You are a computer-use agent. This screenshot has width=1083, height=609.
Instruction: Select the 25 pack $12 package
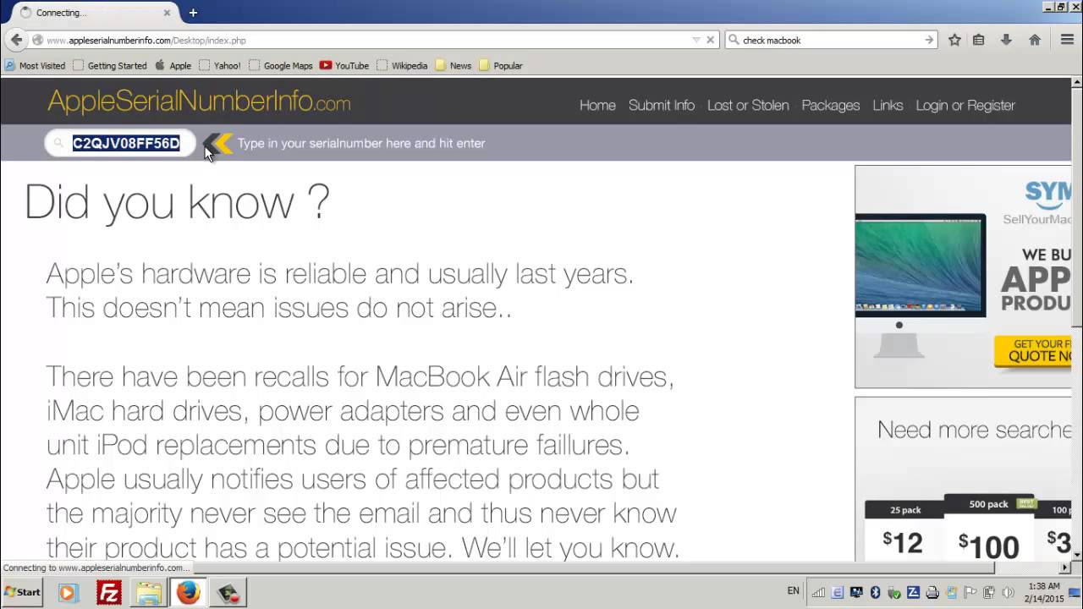(904, 530)
